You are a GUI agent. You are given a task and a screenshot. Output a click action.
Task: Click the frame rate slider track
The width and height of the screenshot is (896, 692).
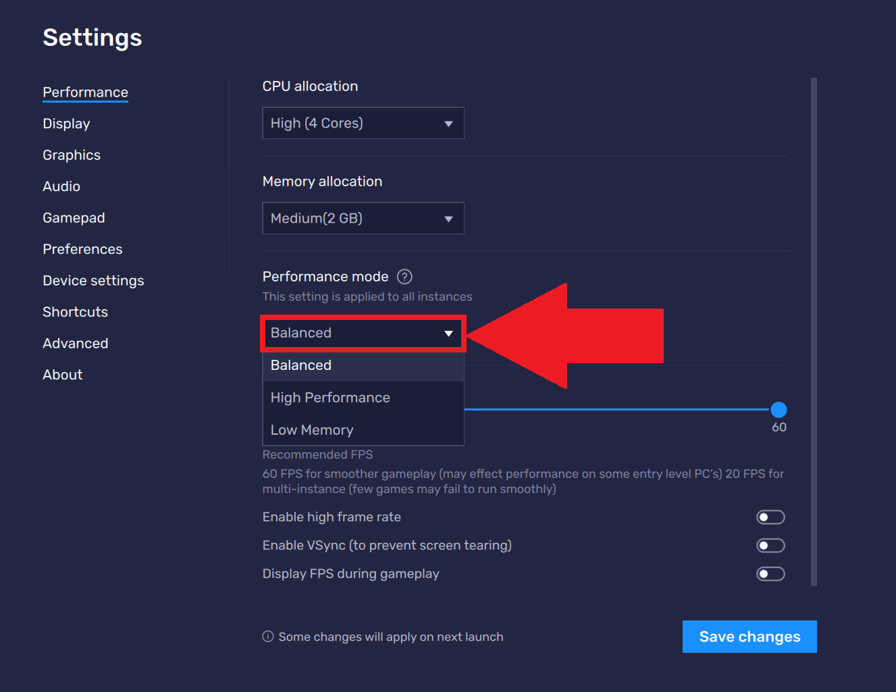click(617, 409)
